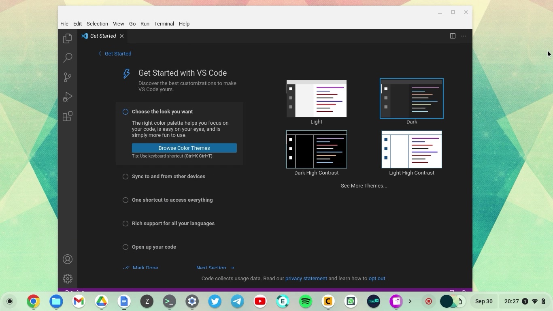
Task: Click the See More Themes link
Action: click(364, 186)
